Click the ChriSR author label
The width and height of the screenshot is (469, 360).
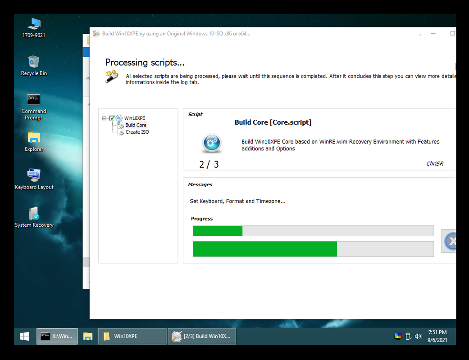point(435,164)
